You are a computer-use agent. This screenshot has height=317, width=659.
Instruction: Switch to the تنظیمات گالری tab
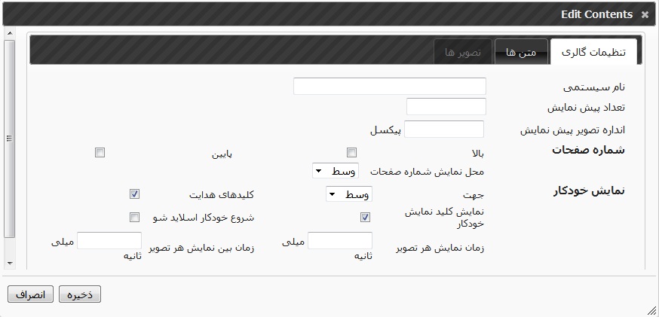point(594,52)
